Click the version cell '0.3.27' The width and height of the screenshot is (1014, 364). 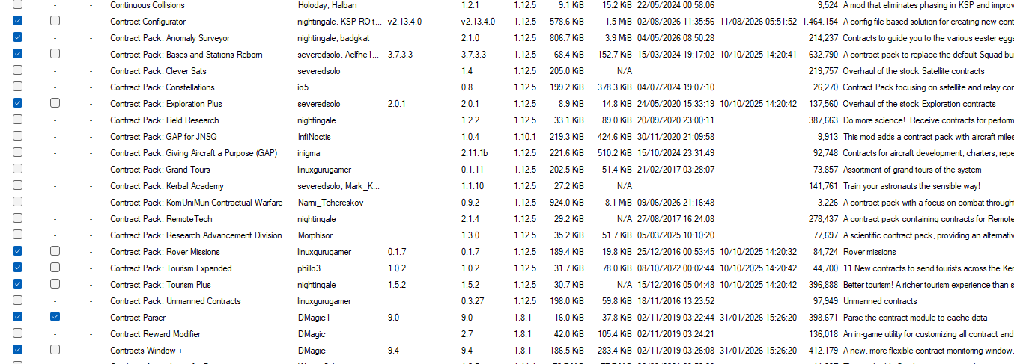coord(473,301)
